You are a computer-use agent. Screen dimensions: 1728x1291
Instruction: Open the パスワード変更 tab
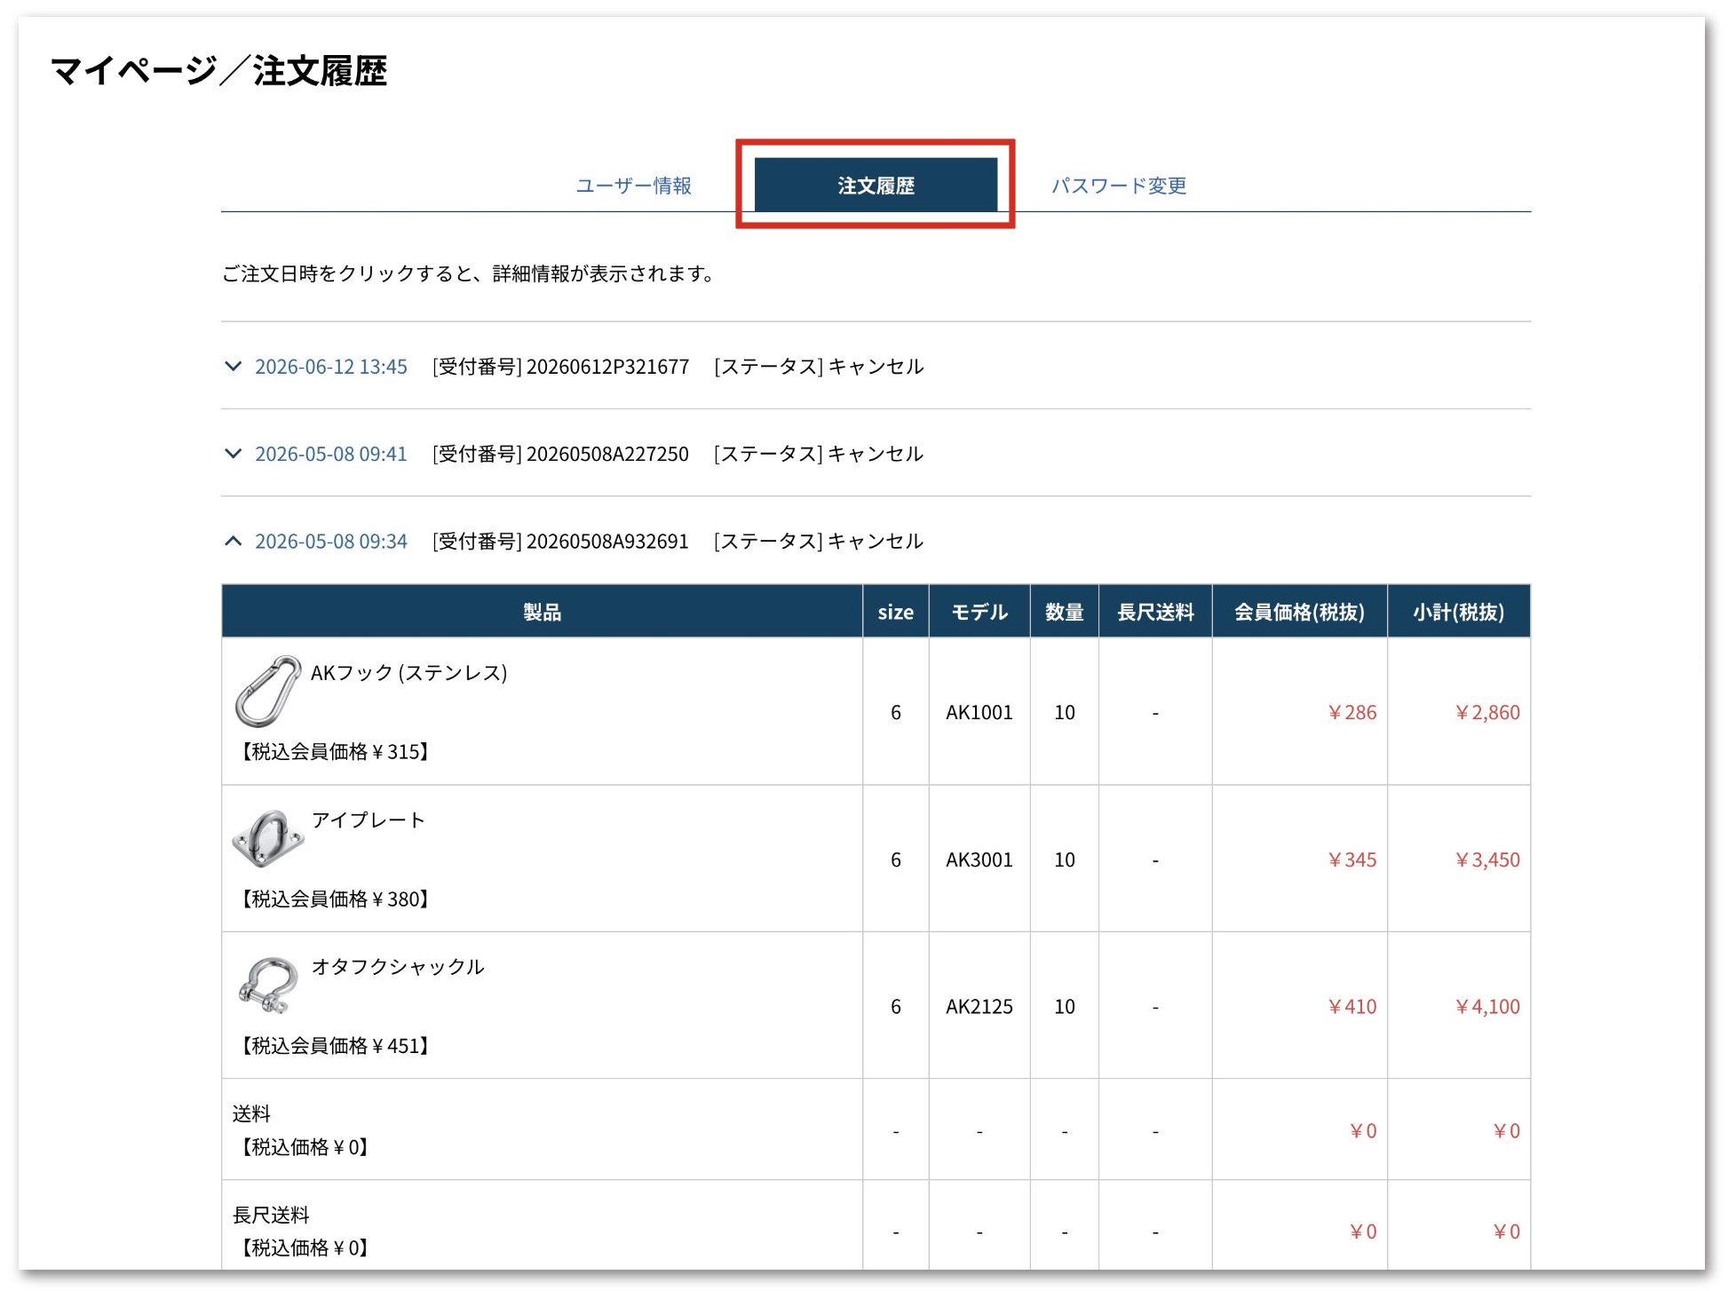pos(1119,186)
